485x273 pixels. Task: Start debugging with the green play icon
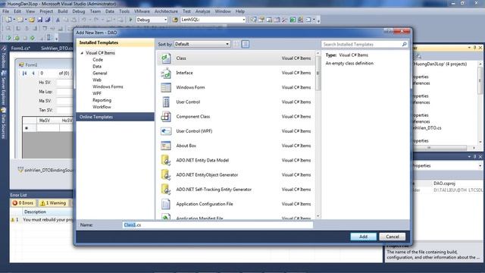coord(130,20)
